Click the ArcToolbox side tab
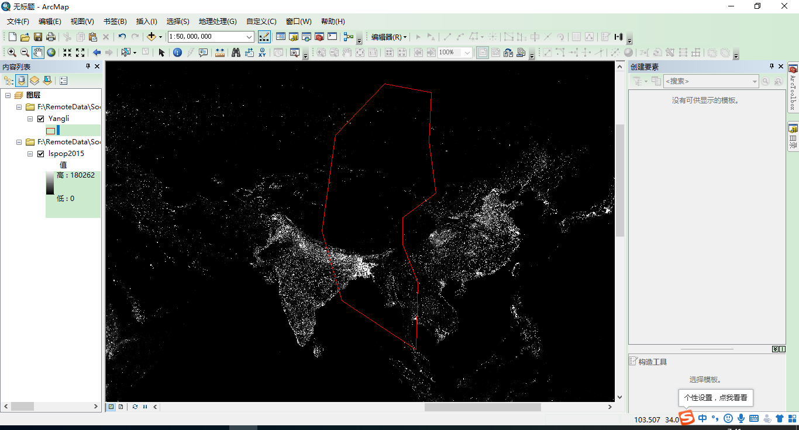 (793, 88)
